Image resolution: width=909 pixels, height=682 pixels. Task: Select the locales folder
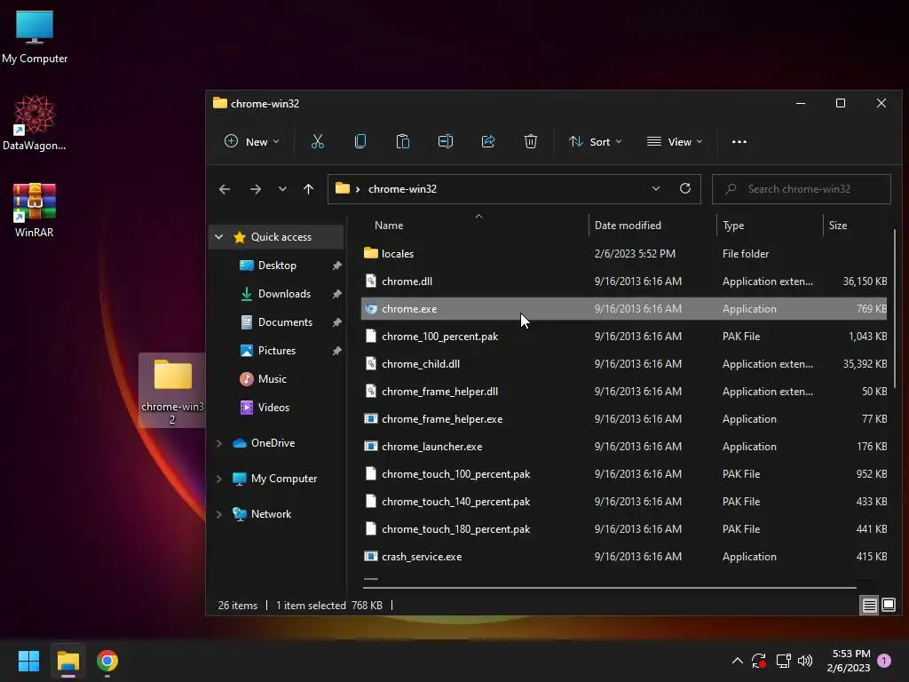pos(623,253)
